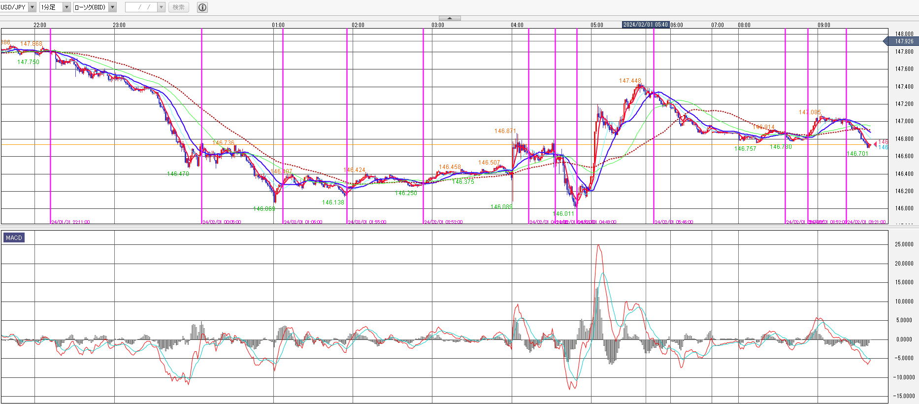
Task: Click the 検索 search button
Action: point(178,7)
